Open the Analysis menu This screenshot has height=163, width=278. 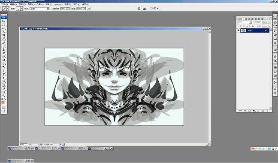pos(58,4)
